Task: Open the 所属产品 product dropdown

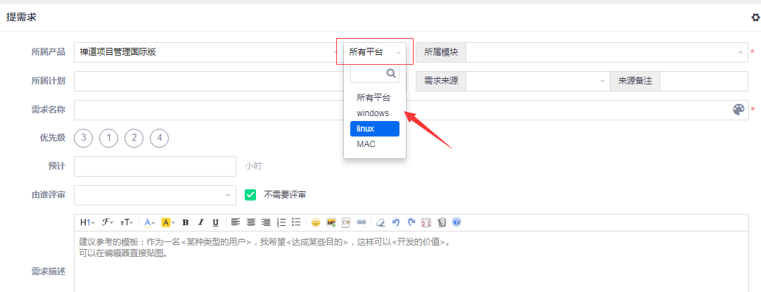Action: (209, 53)
